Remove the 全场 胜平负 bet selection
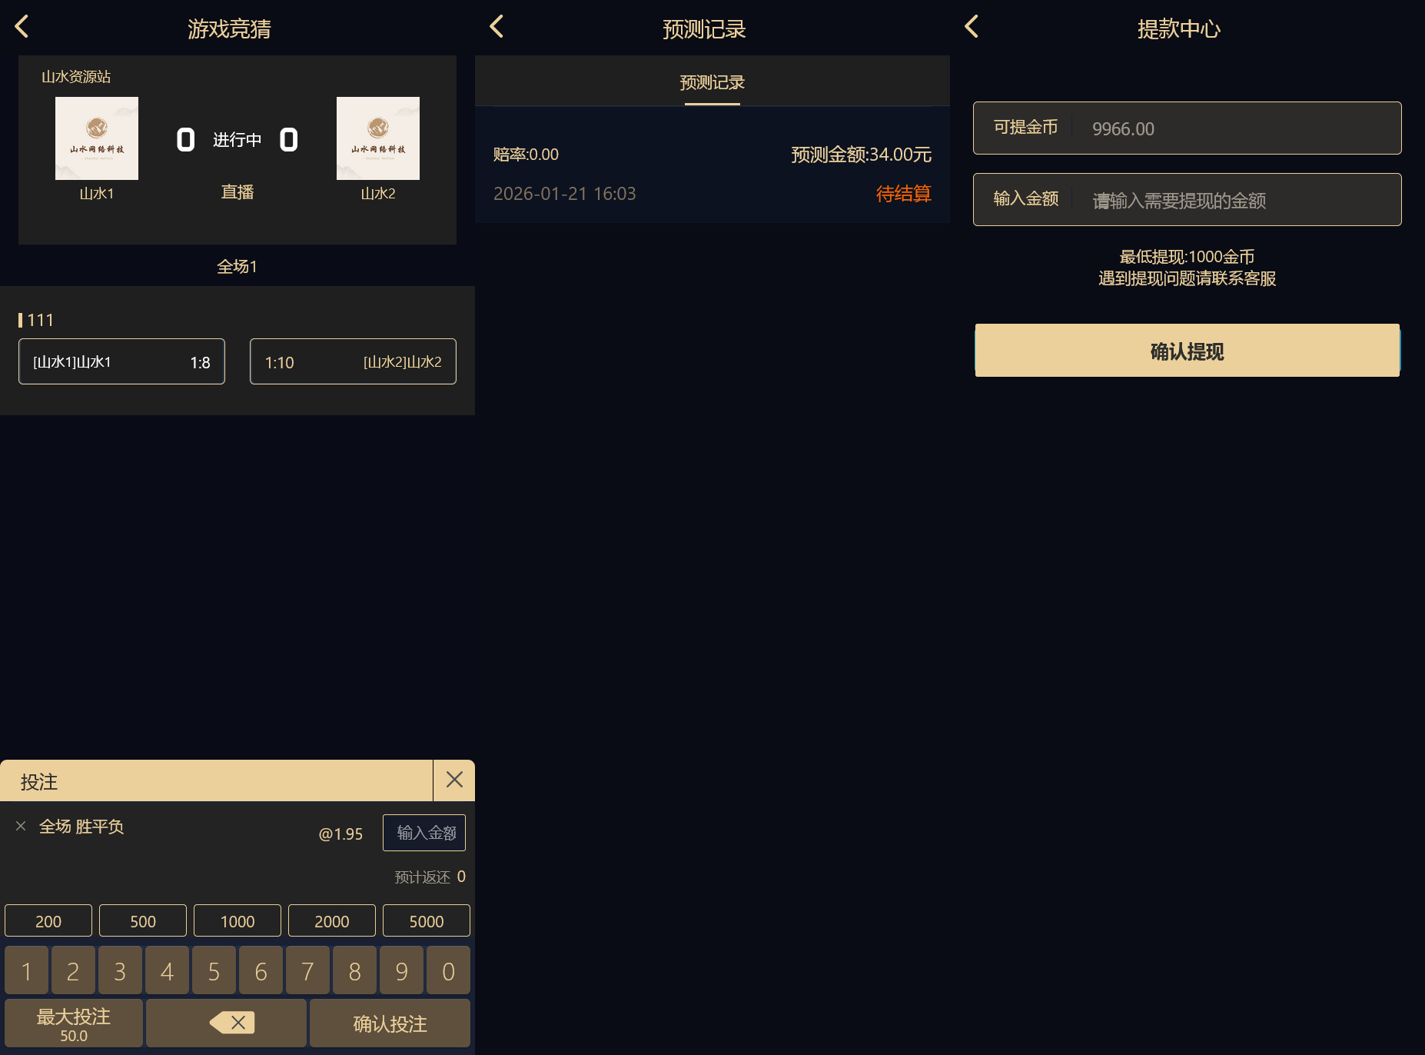The image size is (1425, 1055). 20,826
